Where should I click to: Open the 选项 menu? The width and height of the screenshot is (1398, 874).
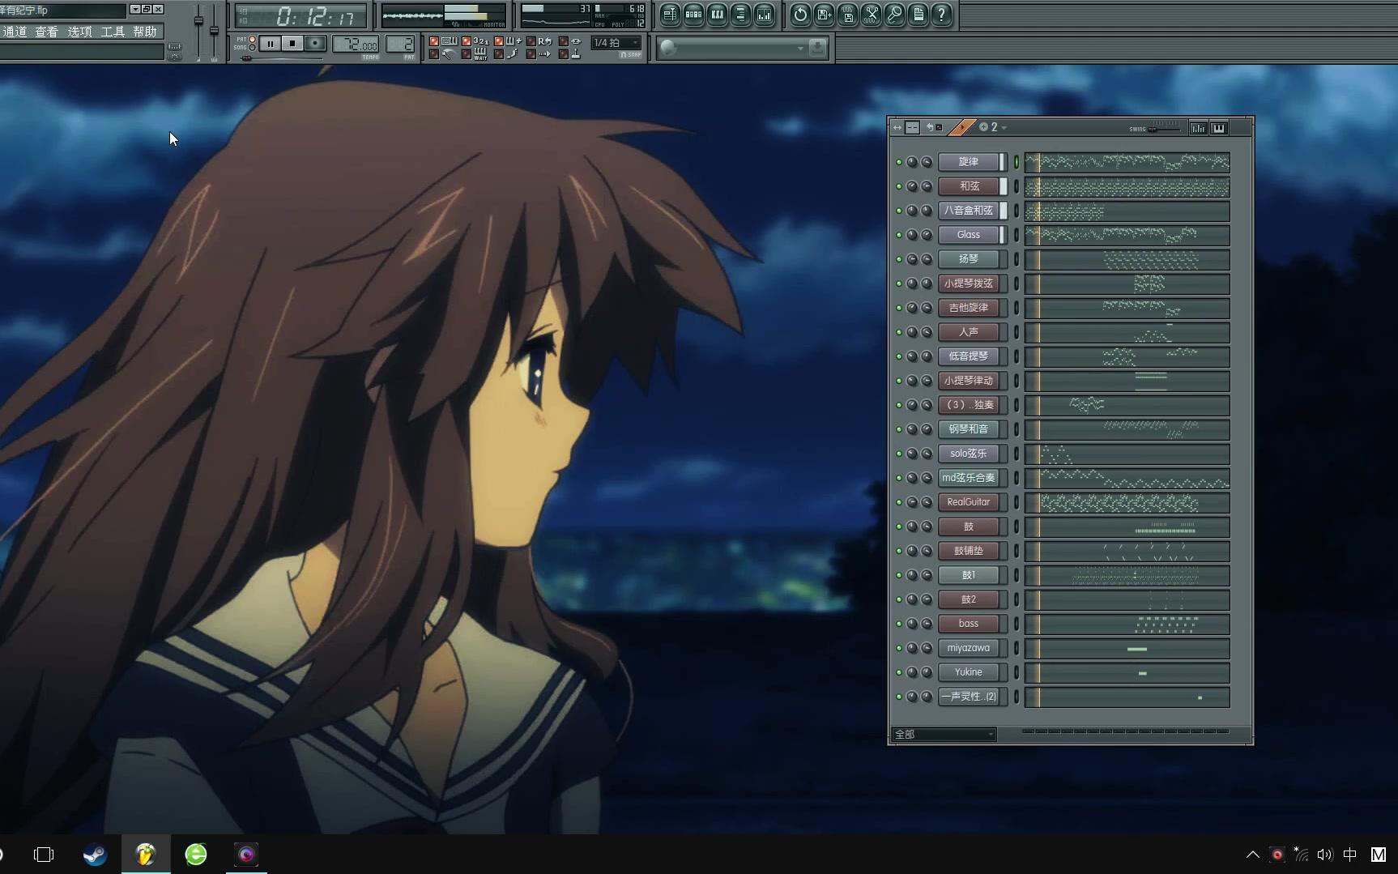coord(79,32)
